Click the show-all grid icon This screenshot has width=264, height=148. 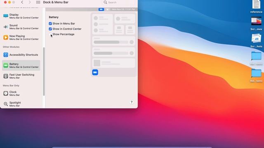click(x=38, y=2)
